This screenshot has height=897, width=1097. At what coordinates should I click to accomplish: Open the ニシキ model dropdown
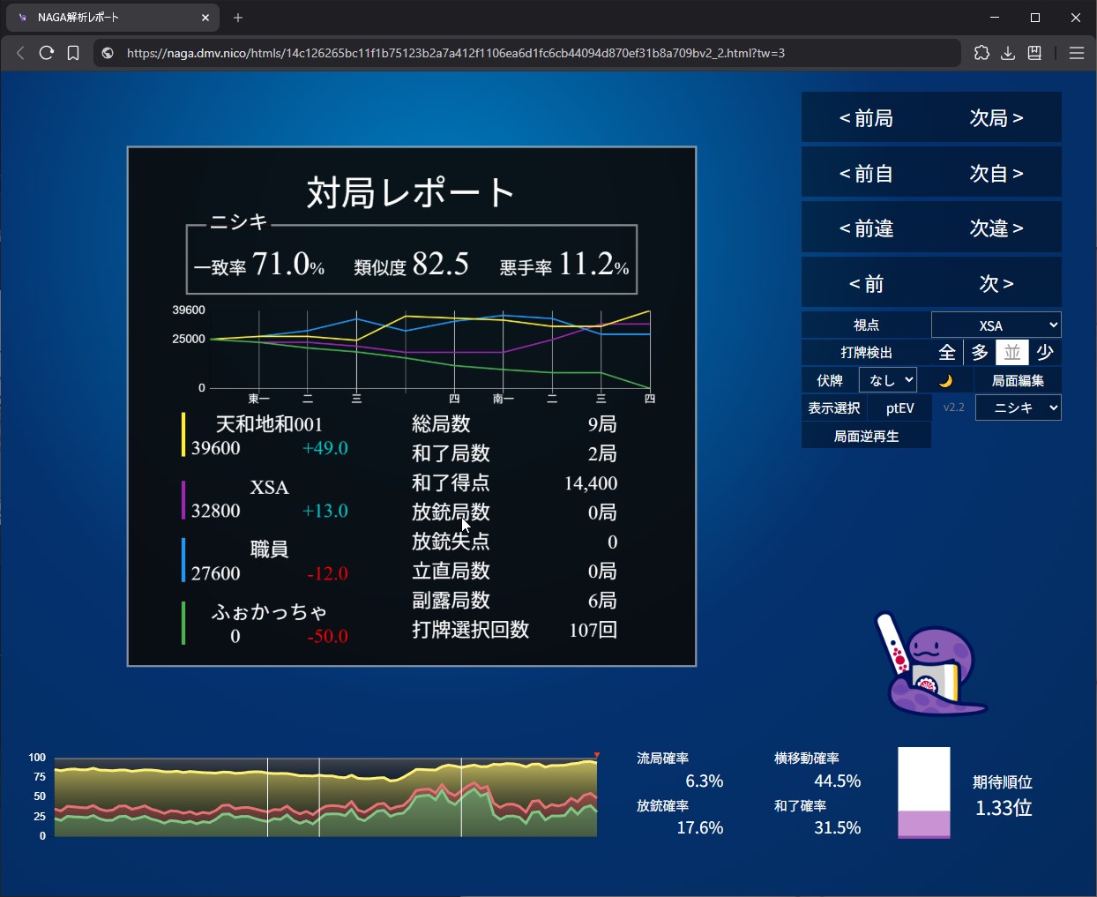[1018, 407]
